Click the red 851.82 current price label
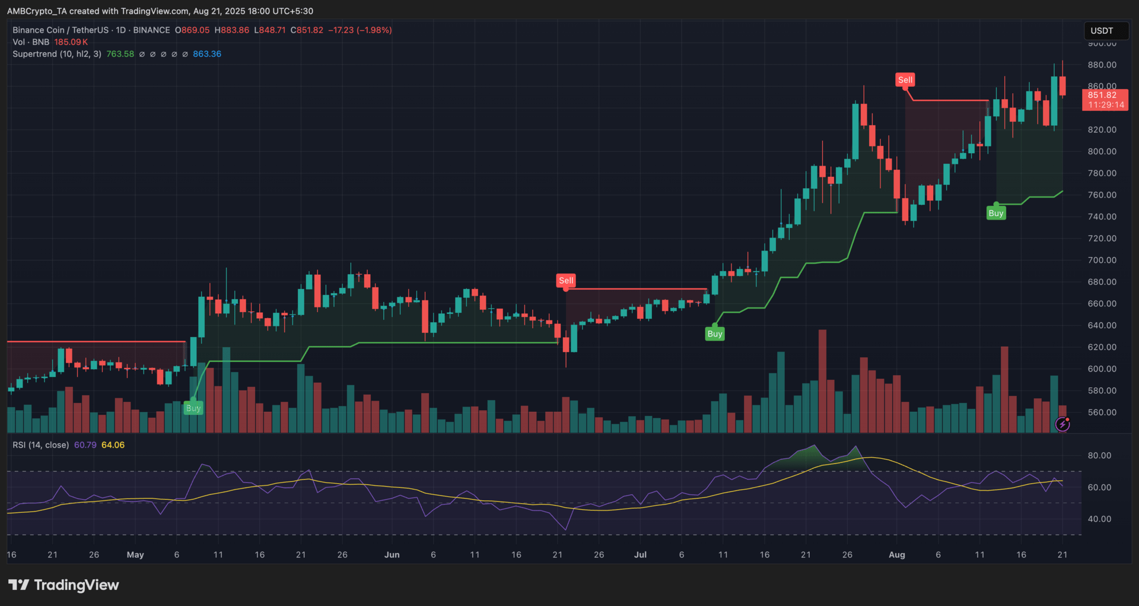Viewport: 1139px width, 606px height. click(x=1105, y=100)
